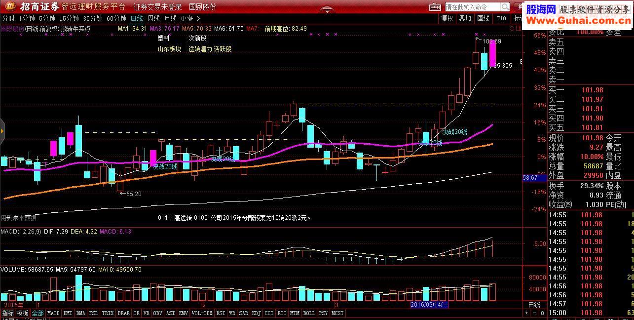Open F10 company info
The width and height of the screenshot is (634, 320).
(501, 18)
